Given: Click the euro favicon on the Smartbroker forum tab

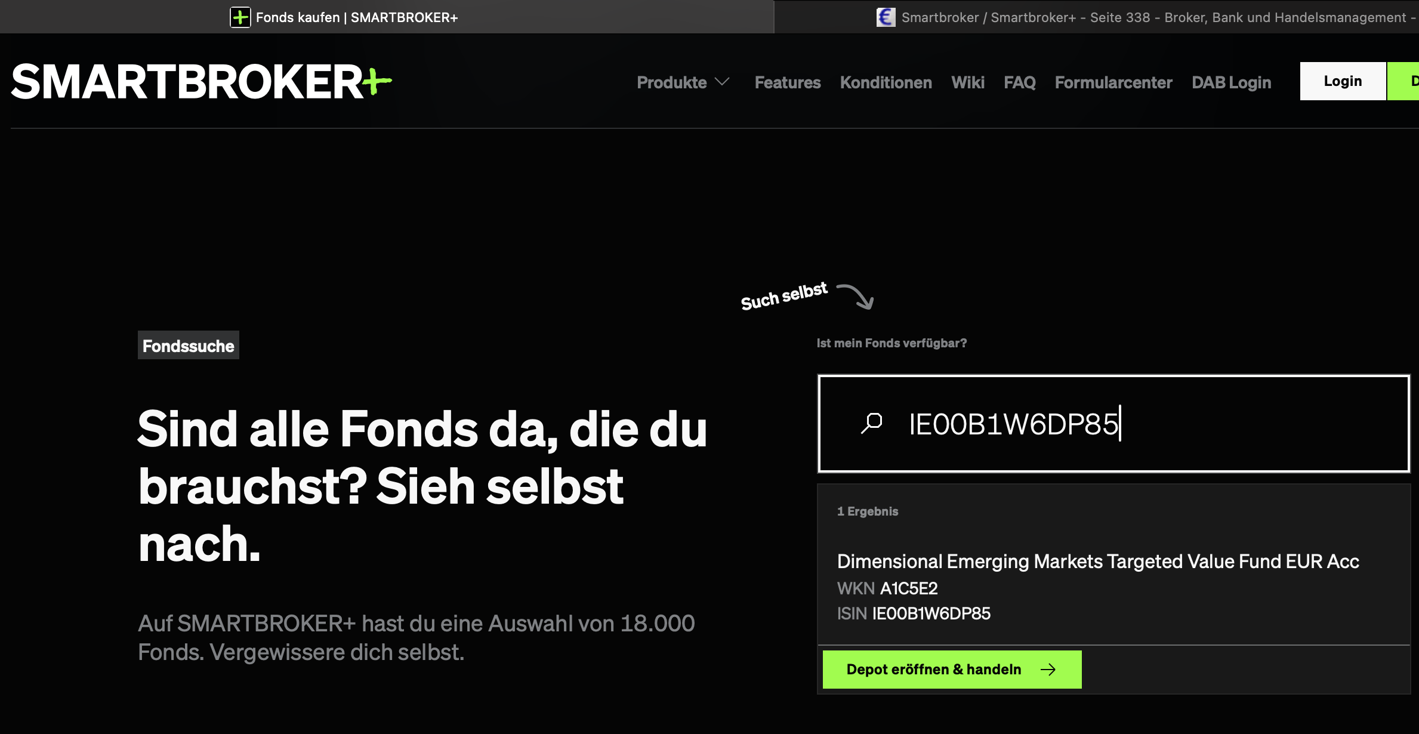Looking at the screenshot, I should (x=886, y=17).
